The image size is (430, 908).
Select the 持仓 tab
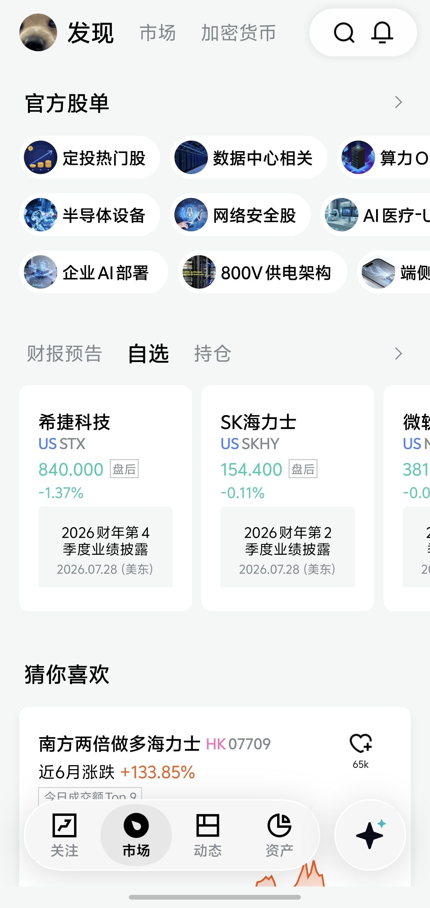213,354
